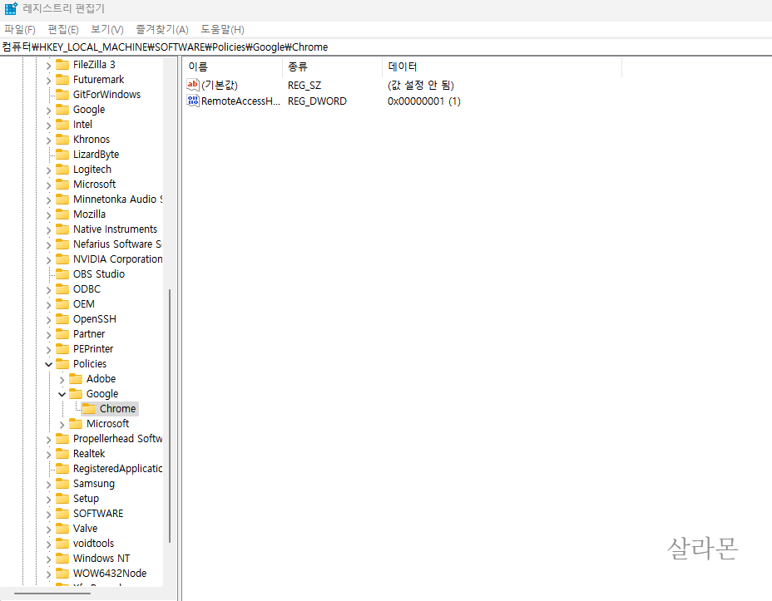Select the SOFTWARE subkey in tree
772x601 pixels.
click(x=98, y=514)
